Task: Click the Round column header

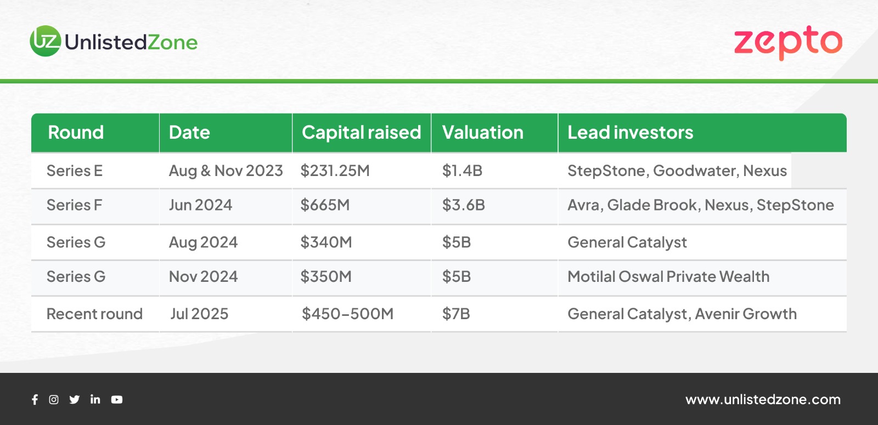Action: click(76, 133)
